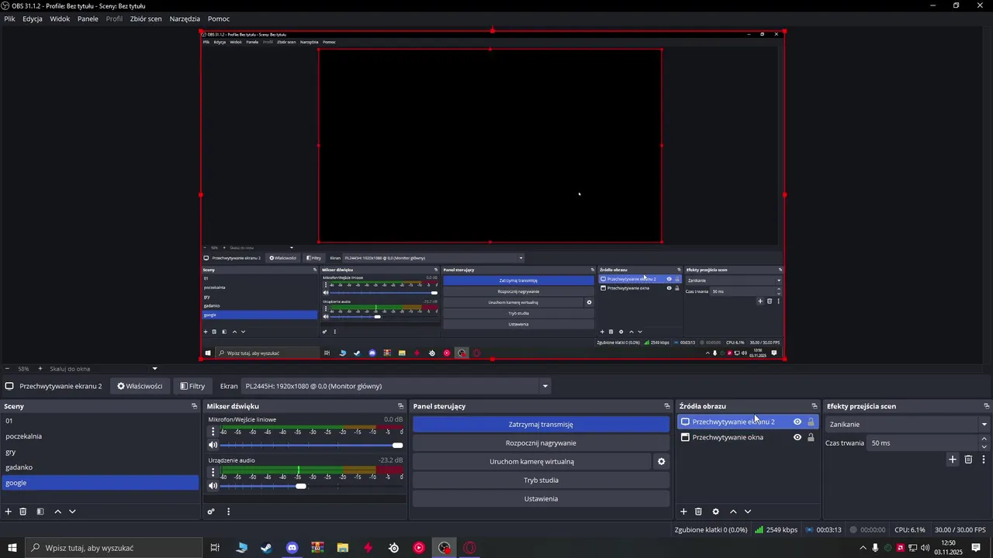Undock the Sceny panel

(195, 406)
